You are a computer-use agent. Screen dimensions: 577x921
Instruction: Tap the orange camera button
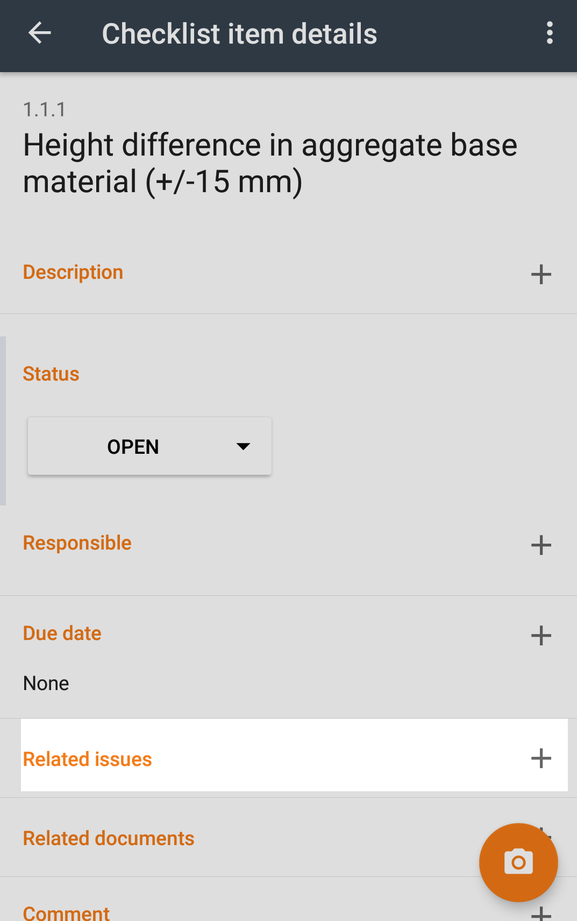518,862
